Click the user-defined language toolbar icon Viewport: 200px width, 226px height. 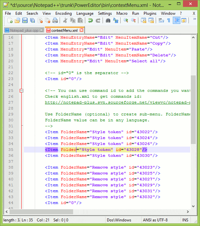(184, 20)
